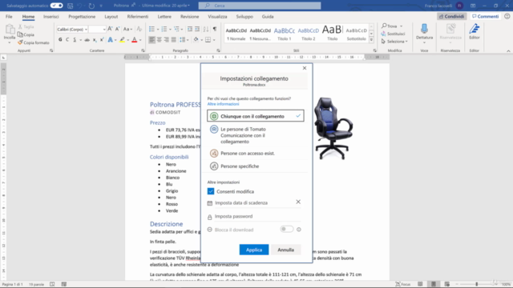Click the 'Incolla' paste icon
This screenshot has width=513, height=288.
[x=10, y=30]
